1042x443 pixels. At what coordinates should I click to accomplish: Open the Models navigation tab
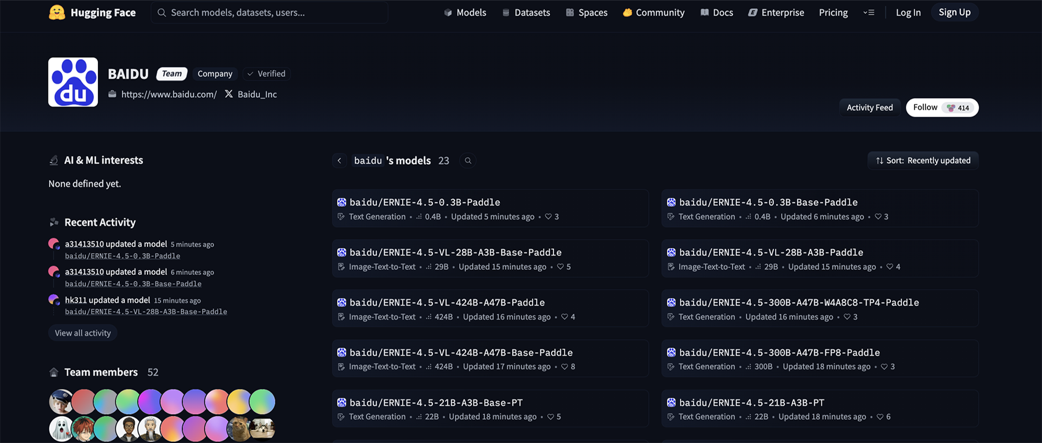tap(465, 12)
